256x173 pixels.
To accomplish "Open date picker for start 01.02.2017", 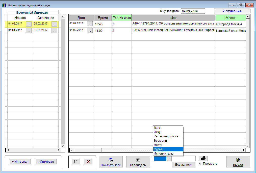I will 29,24.
